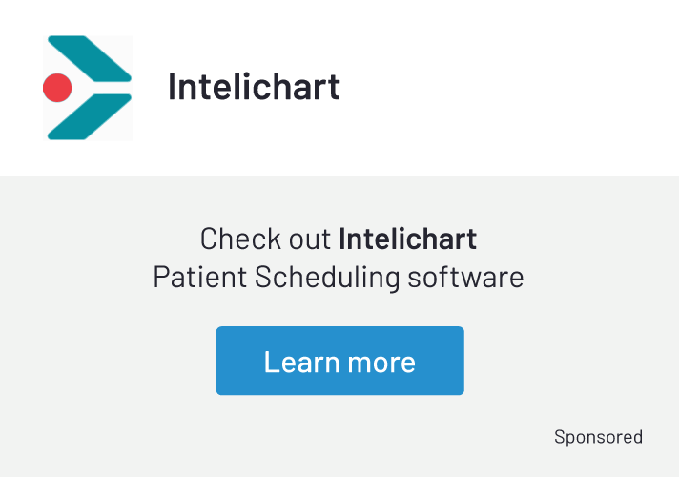Click the white header area right of the title
Screen dimensions: 679x477
[x=515, y=88]
